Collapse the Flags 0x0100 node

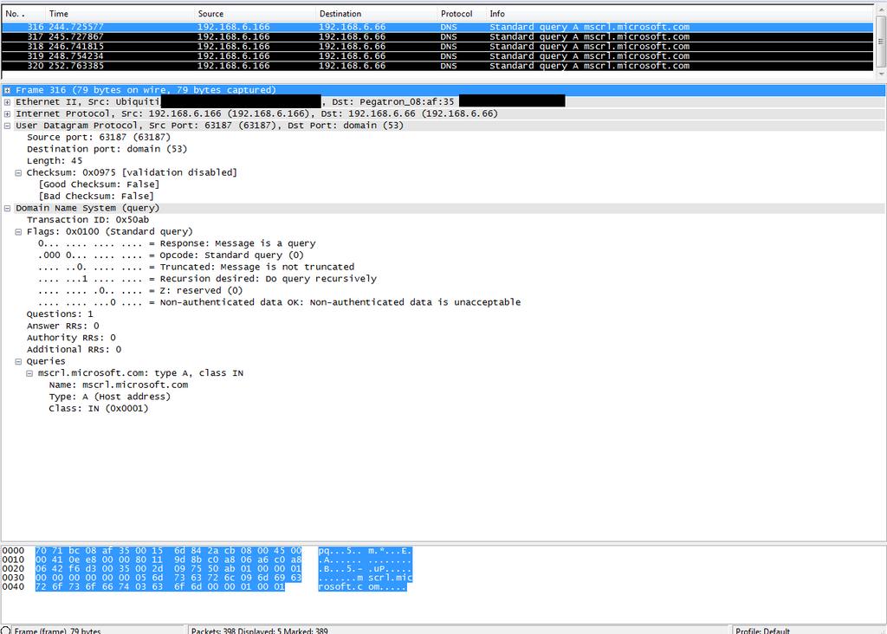click(x=18, y=232)
